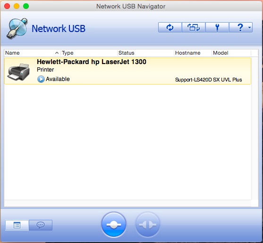
Task: Click the dimmed disconnect button
Action: pos(147,225)
